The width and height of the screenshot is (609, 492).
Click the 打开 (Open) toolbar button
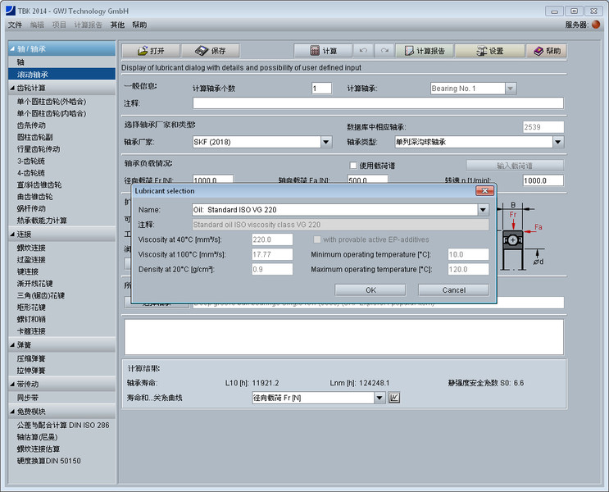[150, 51]
